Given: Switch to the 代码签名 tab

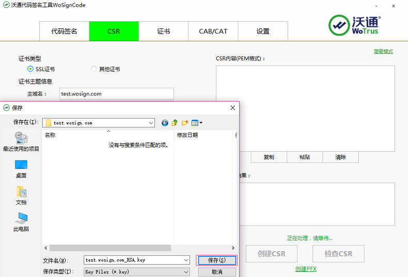Looking at the screenshot, I should (64, 31).
